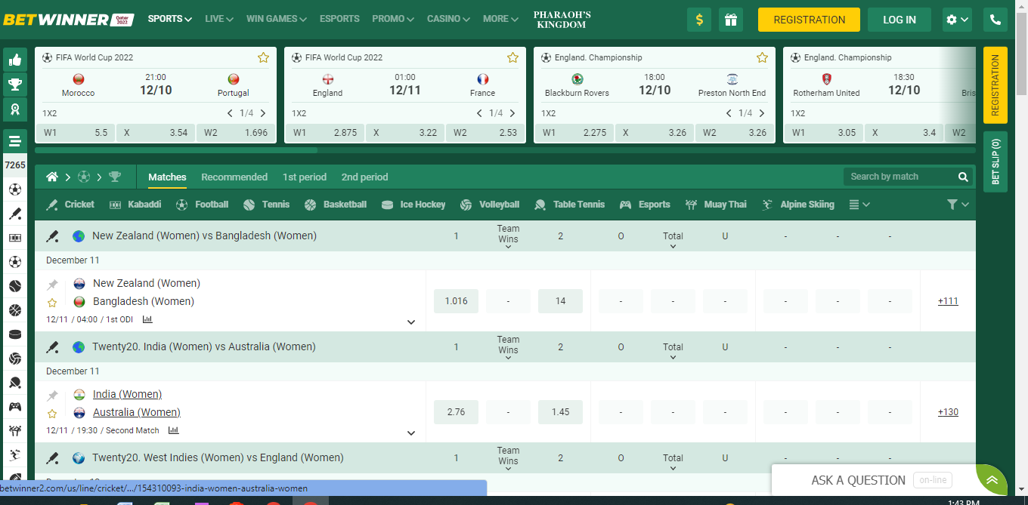
Task: Click the BetWinner logo
Action: 69,20
